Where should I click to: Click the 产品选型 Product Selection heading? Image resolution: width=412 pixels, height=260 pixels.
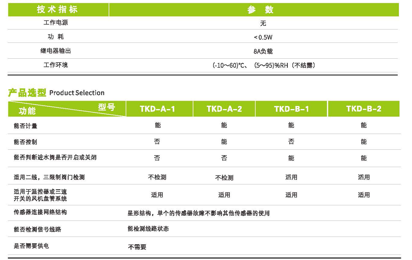pyautogui.click(x=56, y=93)
